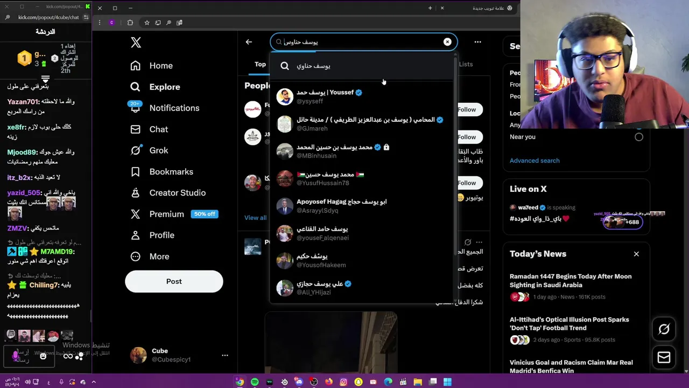
Task: Select suggestion @GJmareh
Action: pos(363,124)
